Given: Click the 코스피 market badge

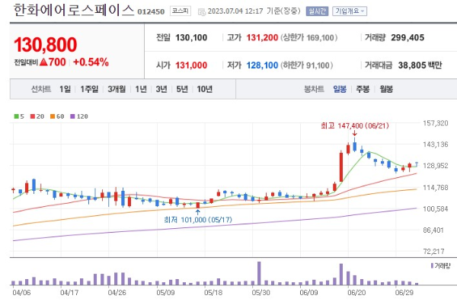Looking at the screenshot, I should coord(181,11).
